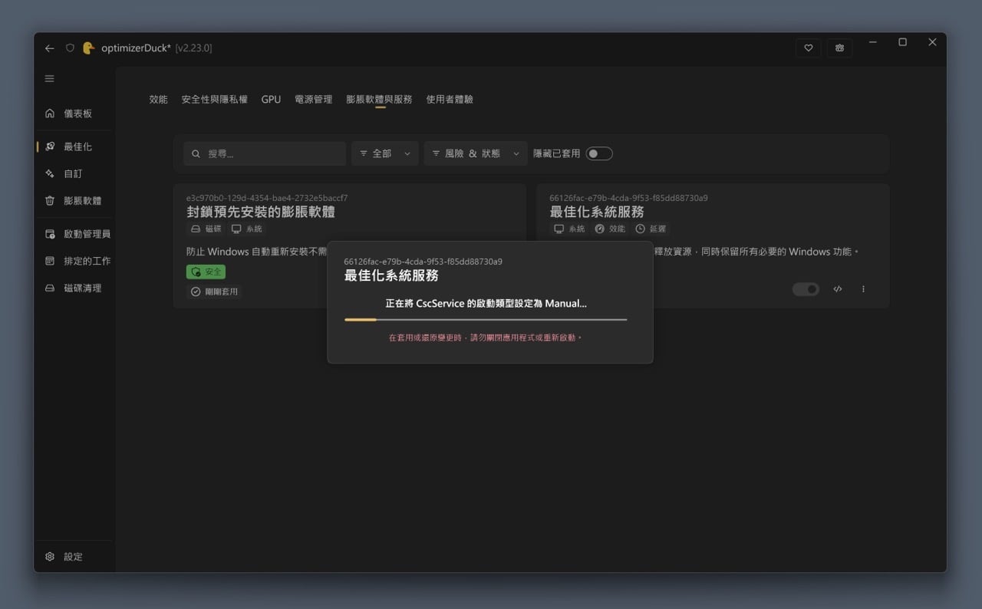Click the heart donate button
This screenshot has width=982, height=609.
click(808, 48)
